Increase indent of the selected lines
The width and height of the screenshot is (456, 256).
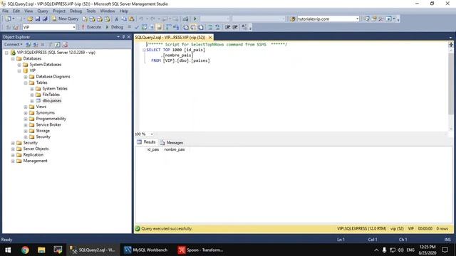[235, 27]
